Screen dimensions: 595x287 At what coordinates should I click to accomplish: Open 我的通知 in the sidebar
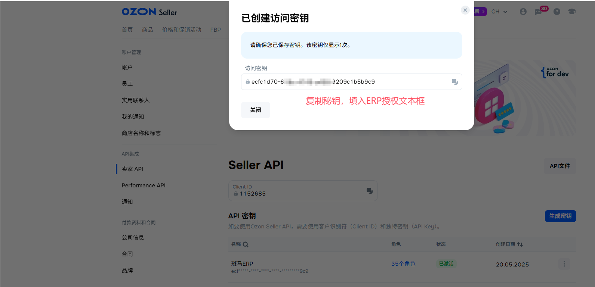coord(133,117)
